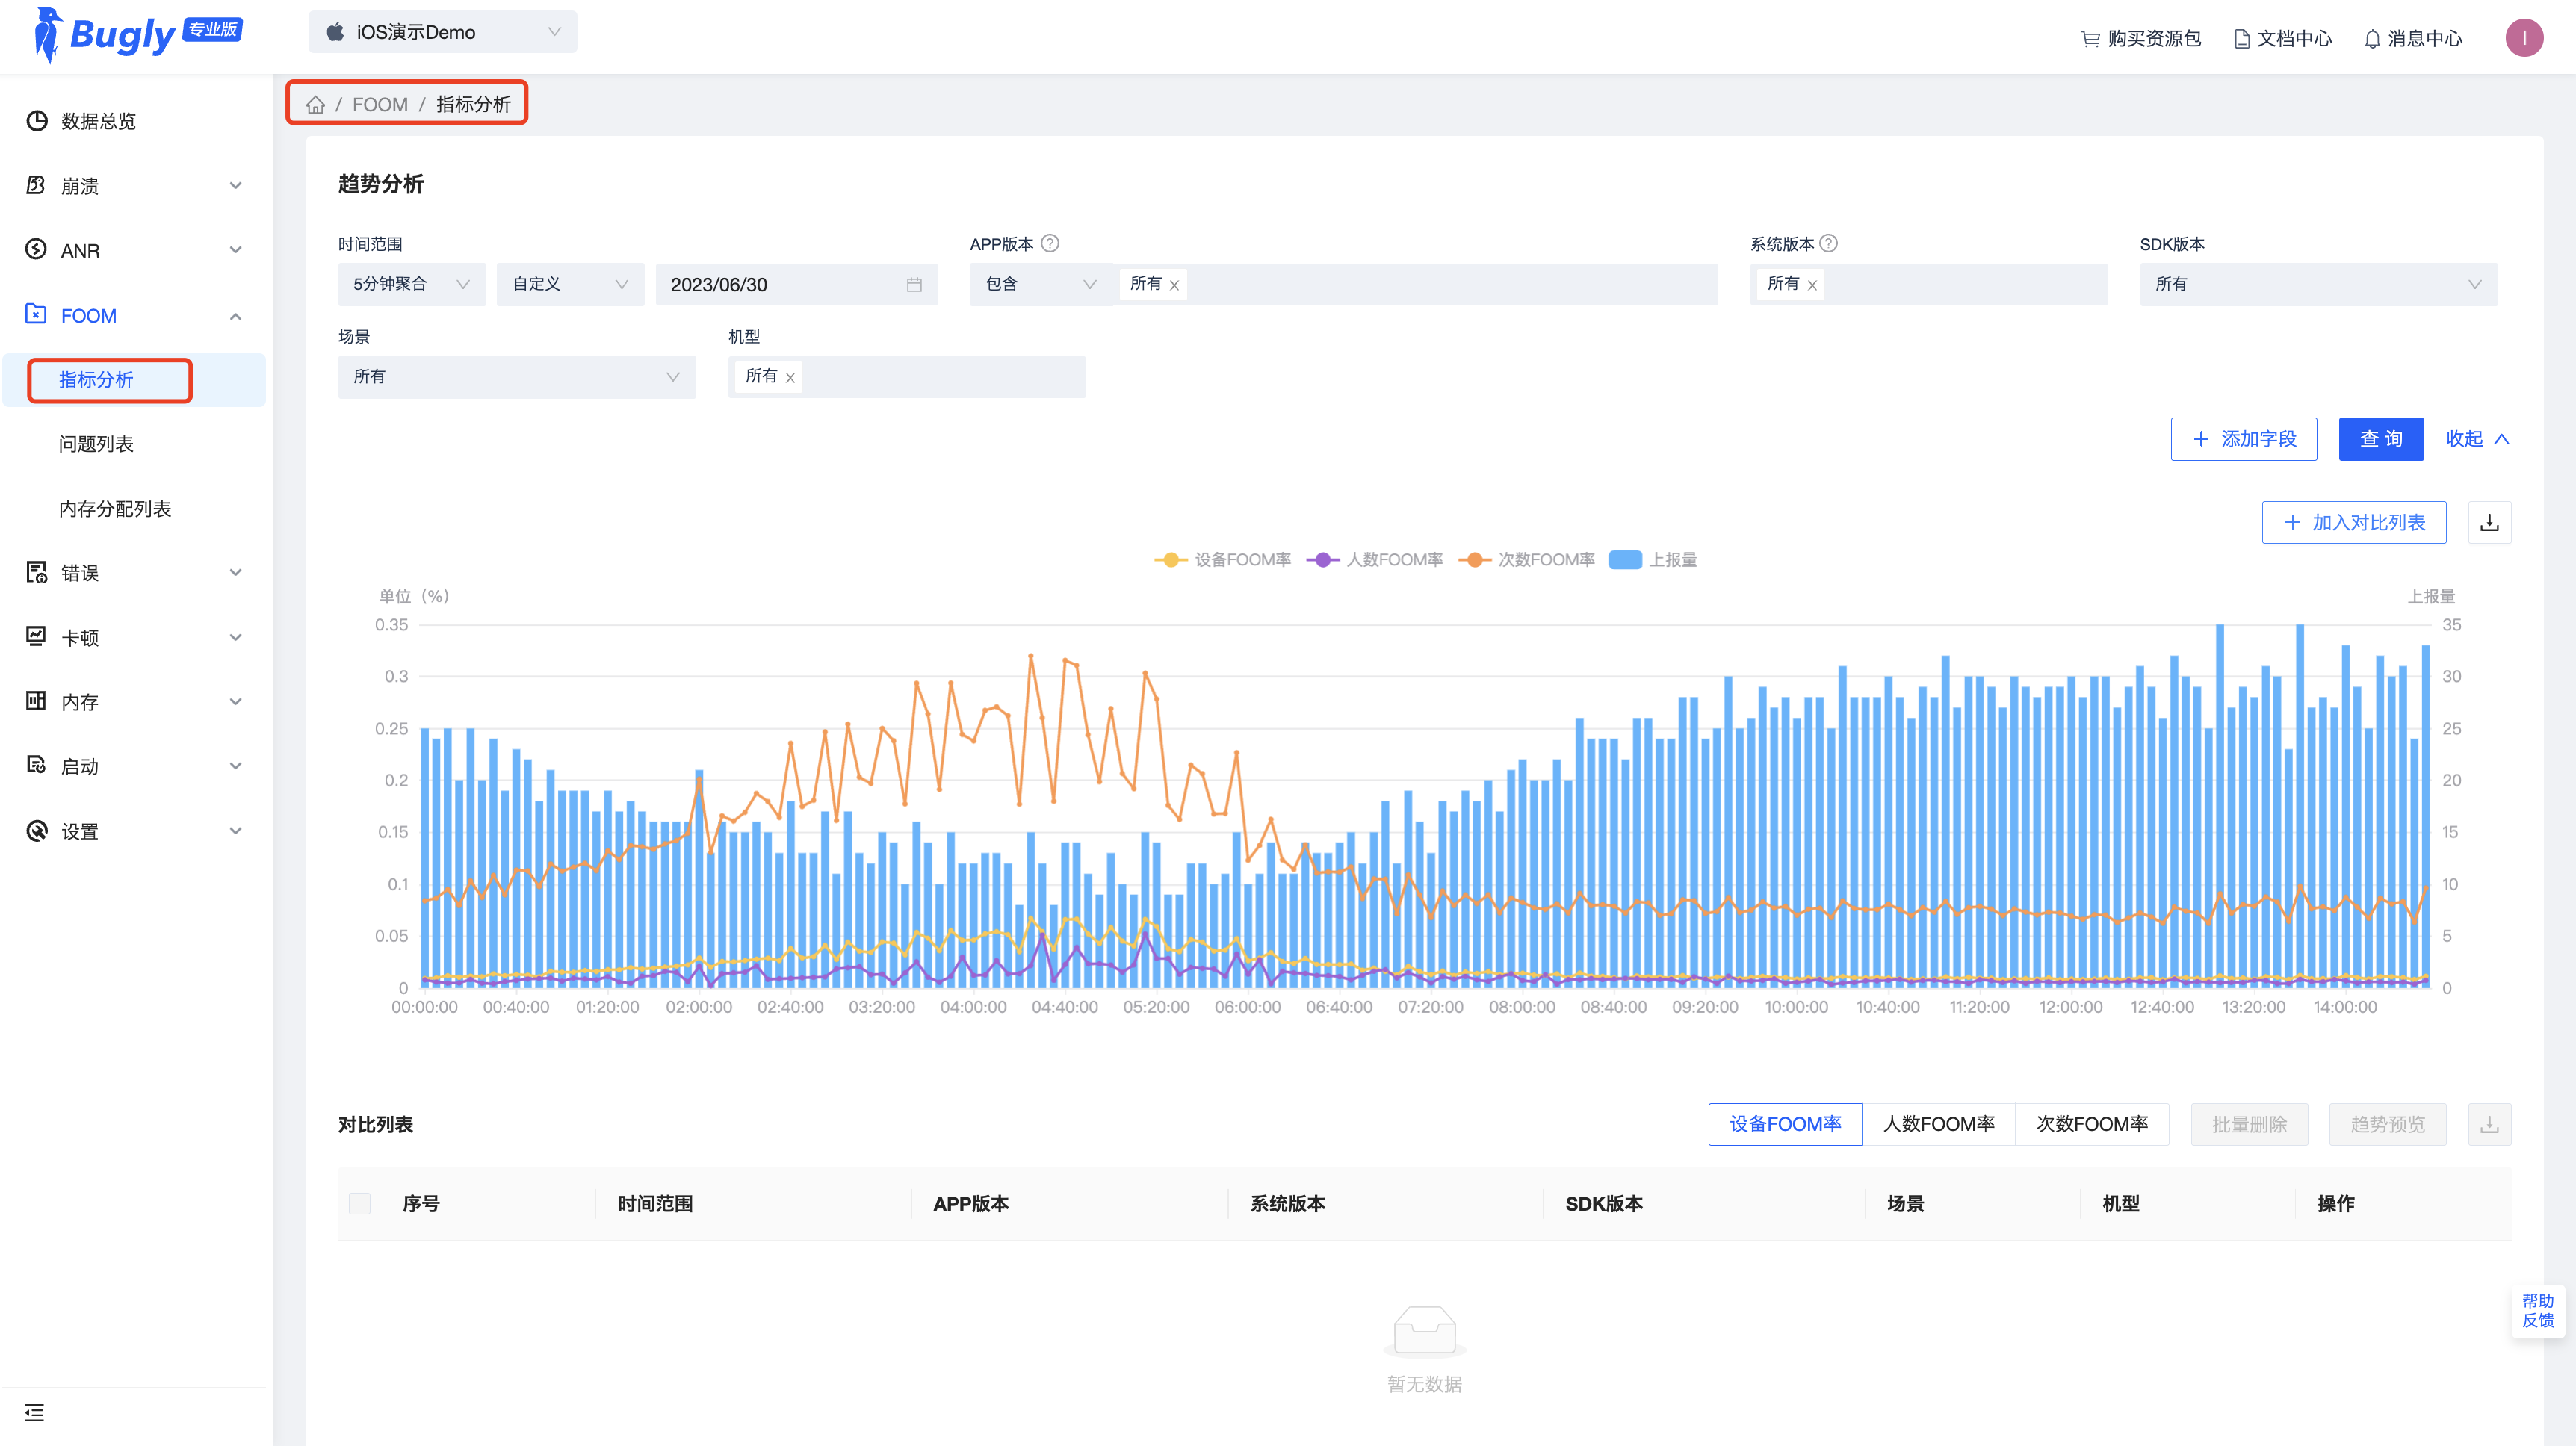Click the 批量删除 button

tap(2249, 1124)
